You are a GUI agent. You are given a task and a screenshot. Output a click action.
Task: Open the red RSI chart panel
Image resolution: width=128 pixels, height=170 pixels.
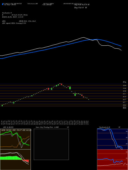click(x=112, y=160)
